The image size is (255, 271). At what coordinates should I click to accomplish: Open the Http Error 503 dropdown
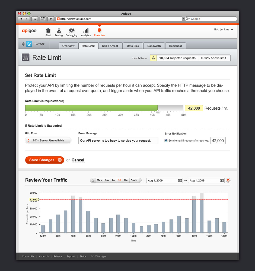[48, 141]
